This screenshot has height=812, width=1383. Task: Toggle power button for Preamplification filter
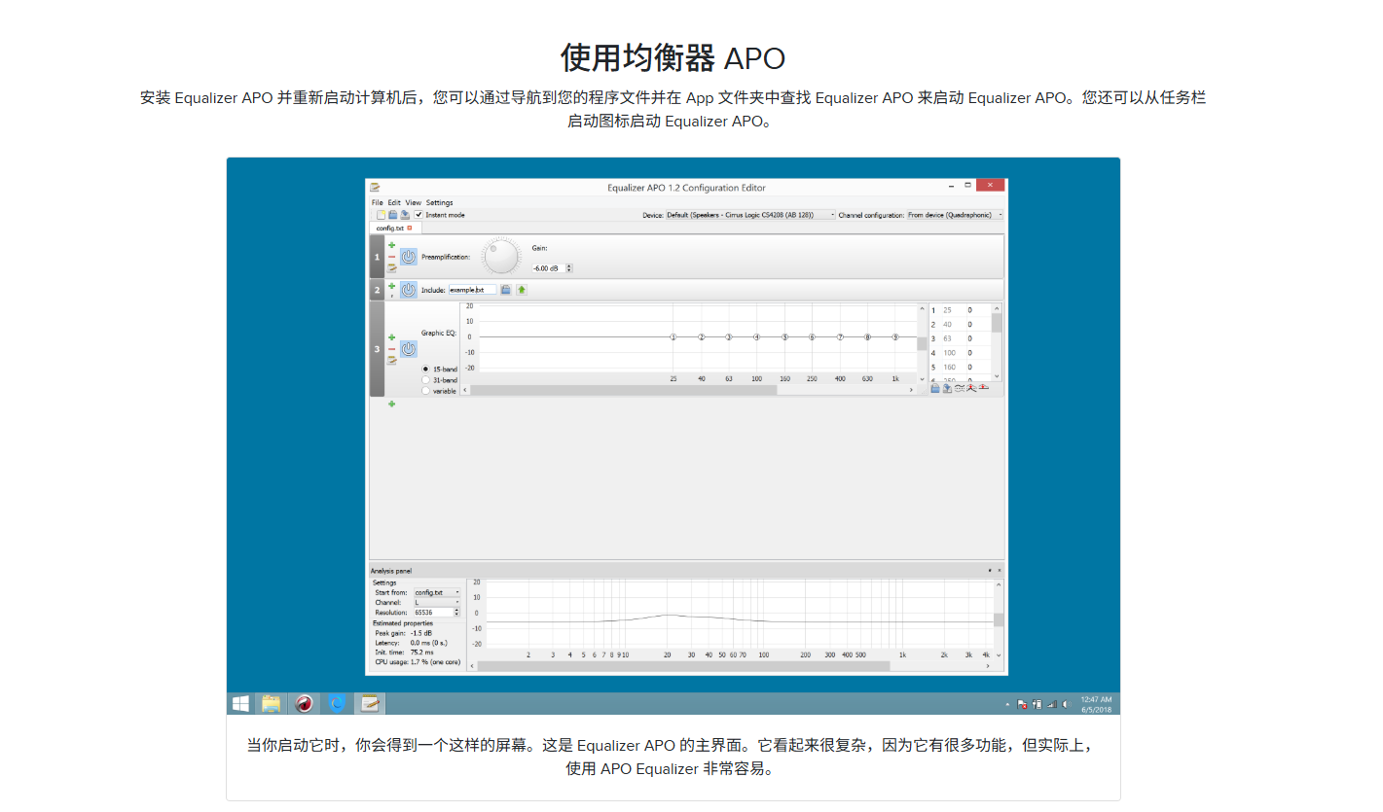pos(409,257)
